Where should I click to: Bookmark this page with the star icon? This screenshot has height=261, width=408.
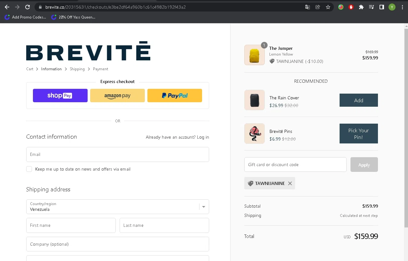[x=328, y=7]
